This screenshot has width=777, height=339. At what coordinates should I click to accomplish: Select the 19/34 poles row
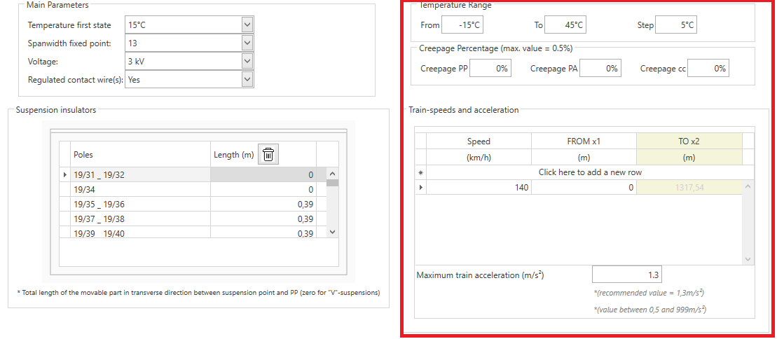140,189
